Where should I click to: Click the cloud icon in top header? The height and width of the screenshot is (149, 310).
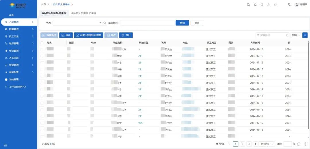point(275,5)
